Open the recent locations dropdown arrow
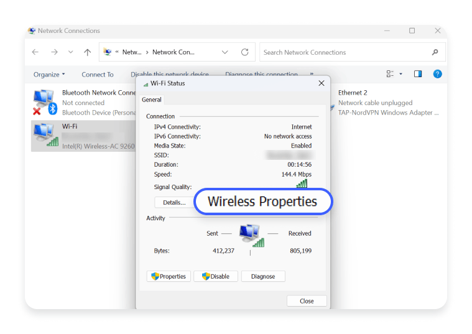The height and width of the screenshot is (334, 472). 70,52
